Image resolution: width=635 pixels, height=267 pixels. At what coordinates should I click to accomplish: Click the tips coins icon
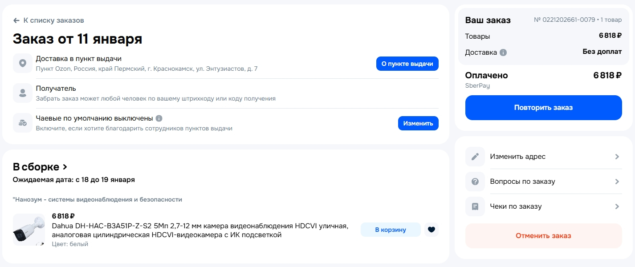[23, 123]
